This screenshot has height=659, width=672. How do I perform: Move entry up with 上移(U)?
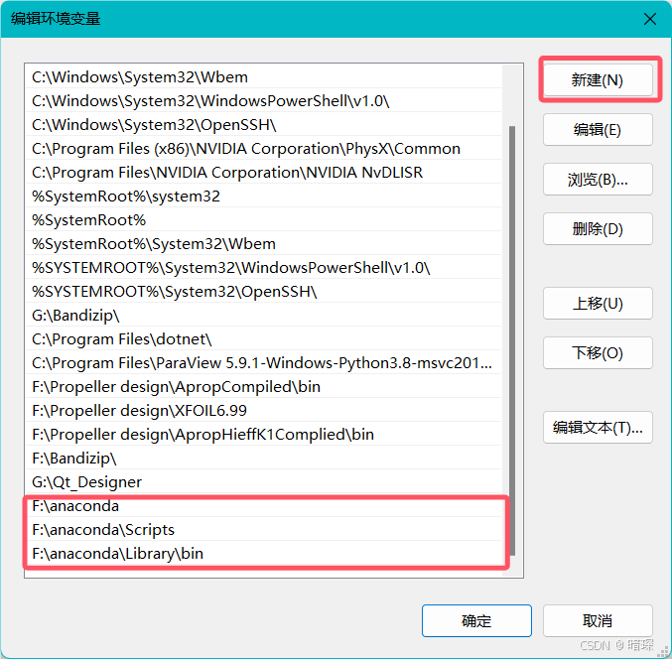[598, 304]
